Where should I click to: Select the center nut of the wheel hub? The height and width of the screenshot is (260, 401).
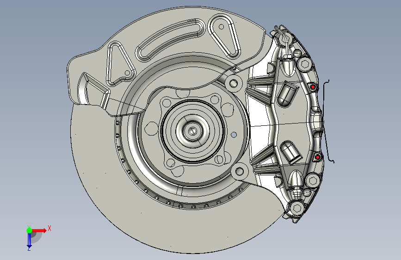(x=193, y=131)
